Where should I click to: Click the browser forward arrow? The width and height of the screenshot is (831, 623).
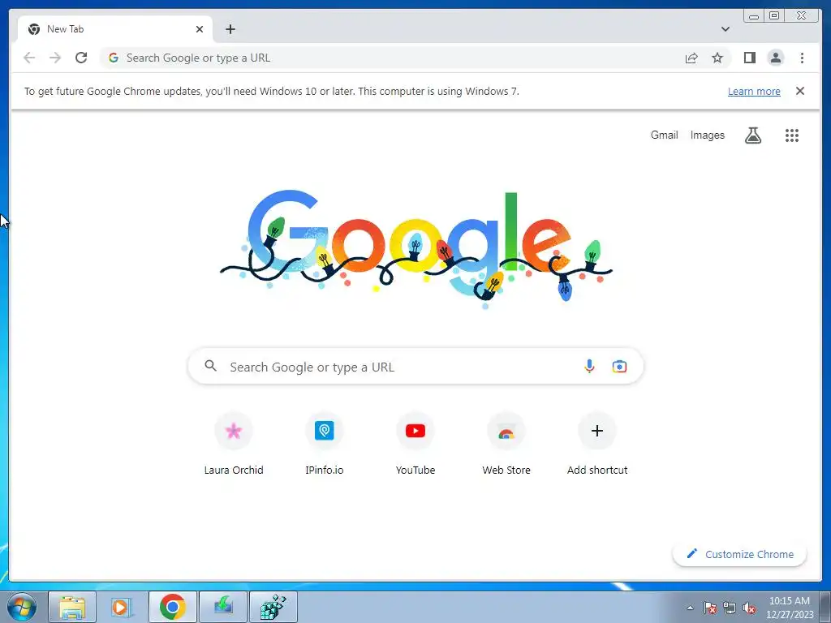pos(55,58)
